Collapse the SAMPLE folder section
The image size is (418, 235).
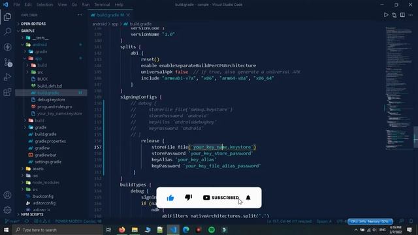27,31
